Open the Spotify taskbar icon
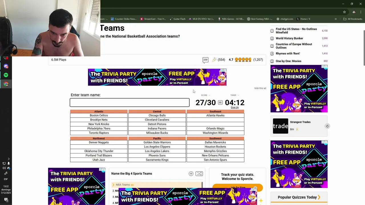 pos(6,75)
